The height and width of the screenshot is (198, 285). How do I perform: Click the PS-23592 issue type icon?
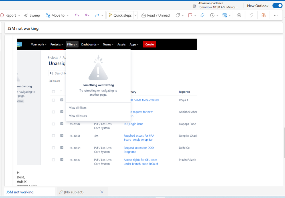click(62, 124)
